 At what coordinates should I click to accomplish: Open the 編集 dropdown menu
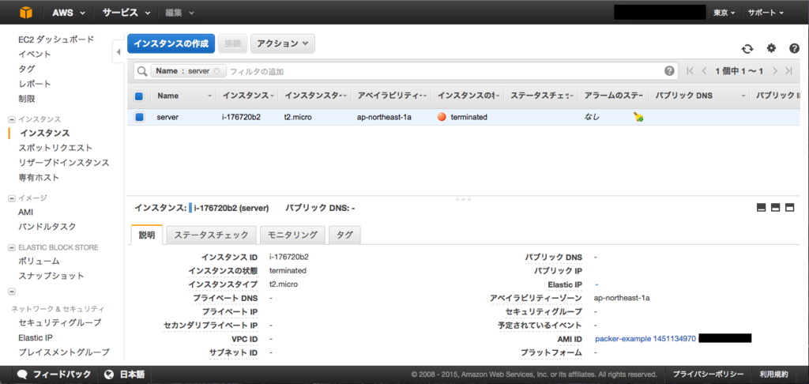pos(179,13)
